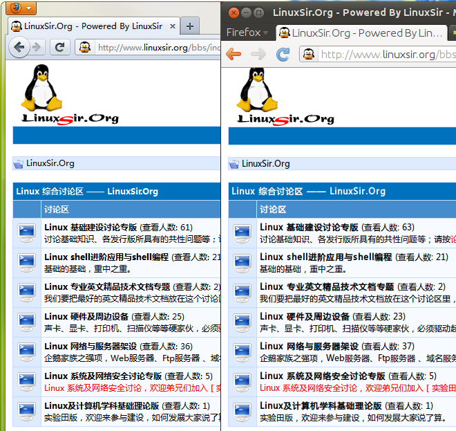Open the Firefox dropdown menu in right window

click(247, 33)
